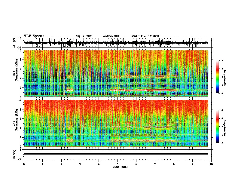
Task: Click the ch.1(V) waveform trace panel
Action: (117, 43)
